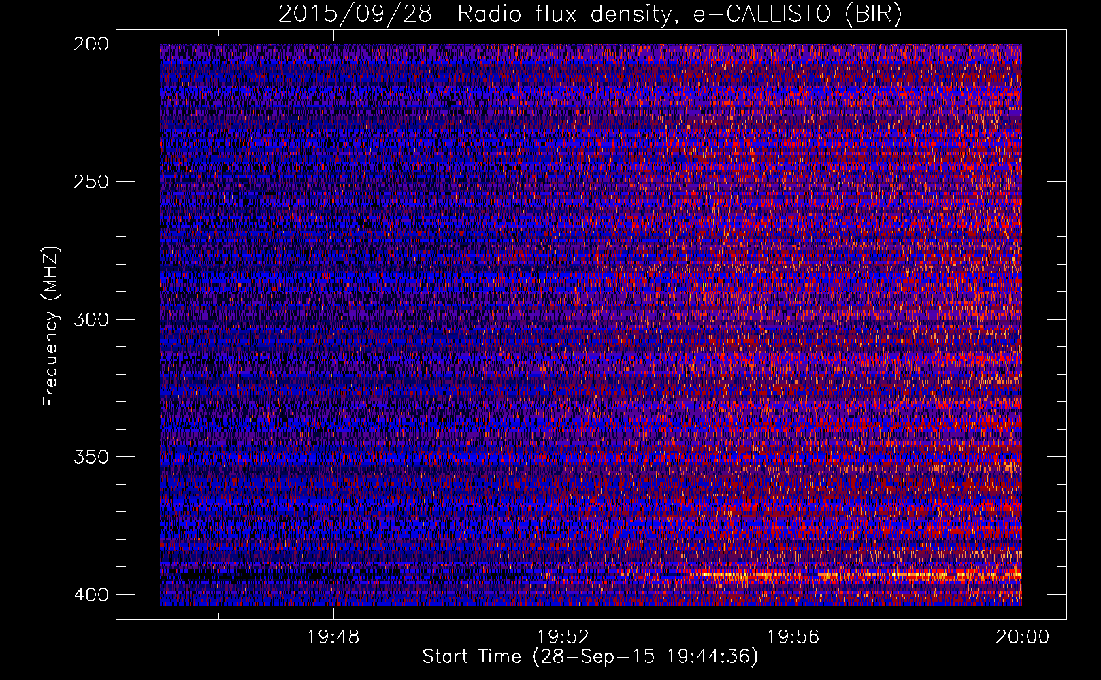
Task: Click the 19:48 time tick label
Action: [333, 637]
